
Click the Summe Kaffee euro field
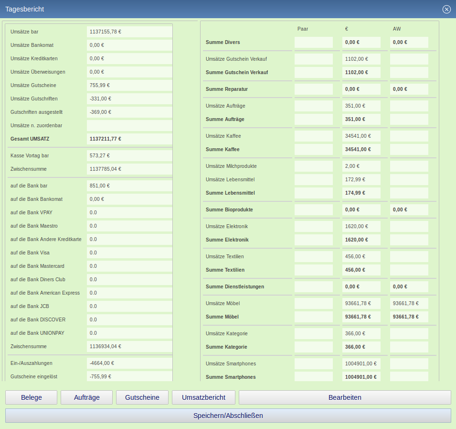click(361, 149)
